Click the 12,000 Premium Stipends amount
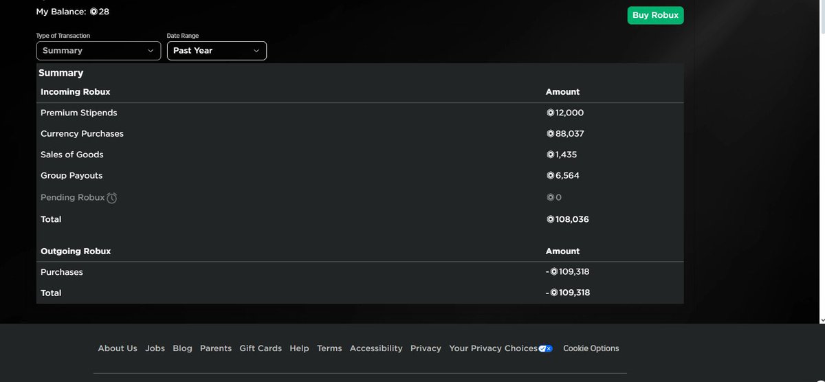Viewport: 825px width, 382px height. click(x=565, y=113)
